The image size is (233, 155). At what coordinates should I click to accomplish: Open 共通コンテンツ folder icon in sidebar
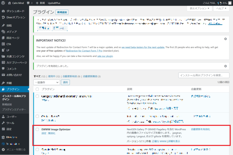[3, 56]
